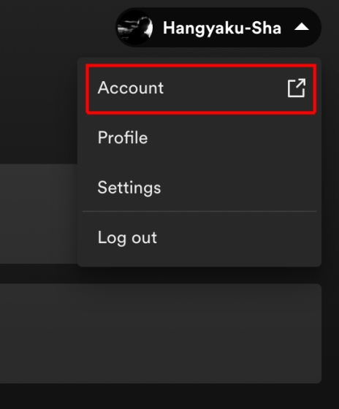
Task: Click the Settings text label
Action: (x=129, y=188)
